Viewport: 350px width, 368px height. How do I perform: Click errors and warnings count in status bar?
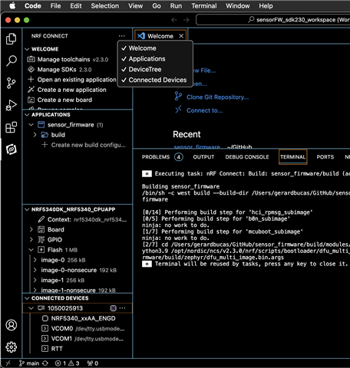tap(68, 363)
